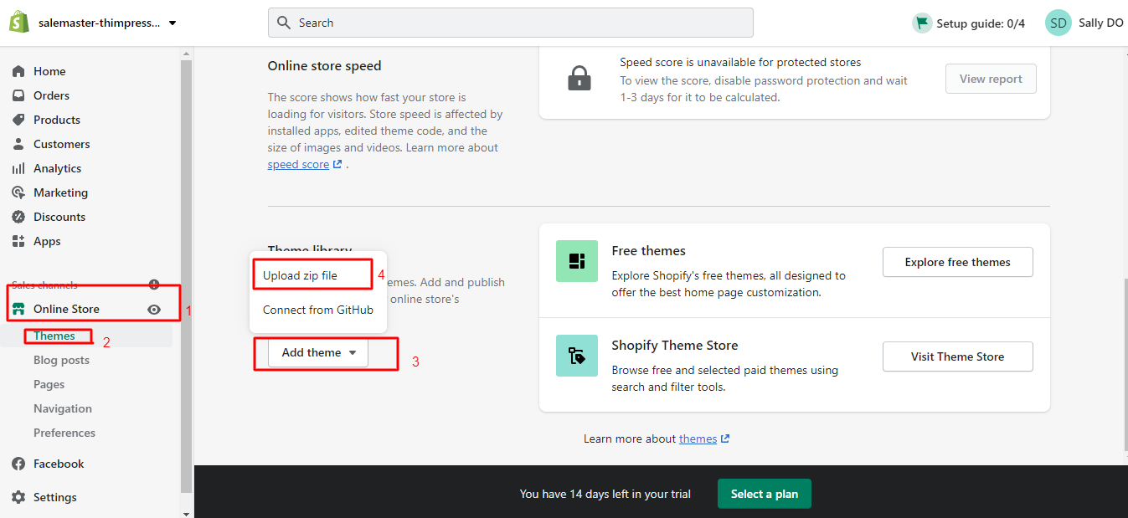Click inside the Search field
The width and height of the screenshot is (1128, 518).
pos(510,22)
